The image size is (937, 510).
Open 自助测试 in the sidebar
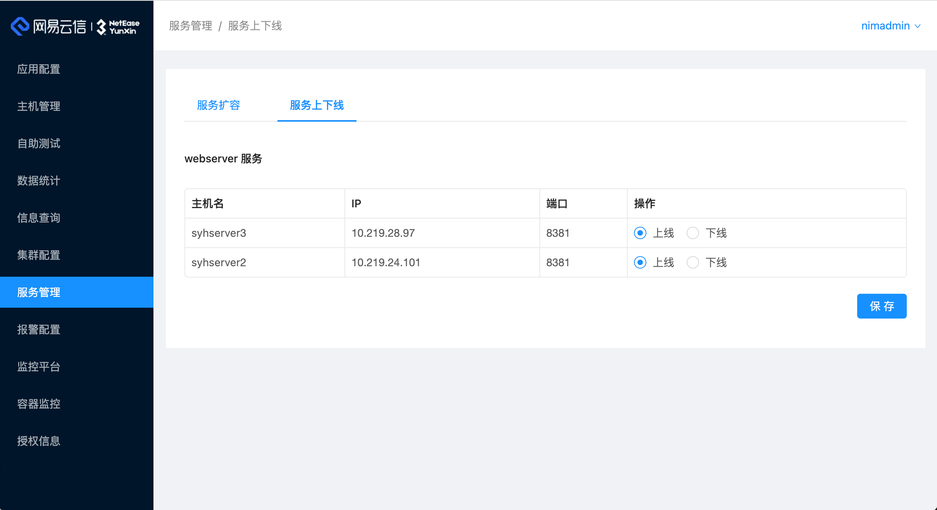click(x=38, y=143)
